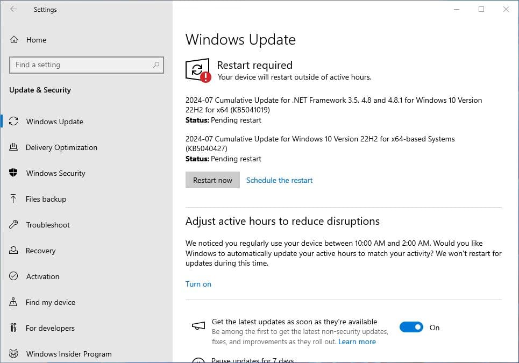Screen dimensions: 519x363
Task: Click the For developers tools icon
Action: click(13, 328)
